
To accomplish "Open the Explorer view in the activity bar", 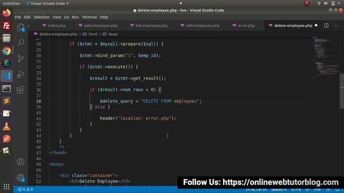I will 20,27.
